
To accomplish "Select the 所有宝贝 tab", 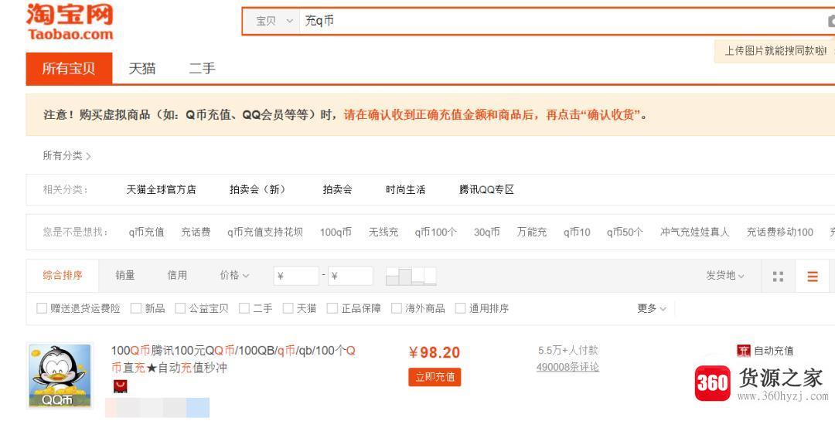I will tap(69, 69).
